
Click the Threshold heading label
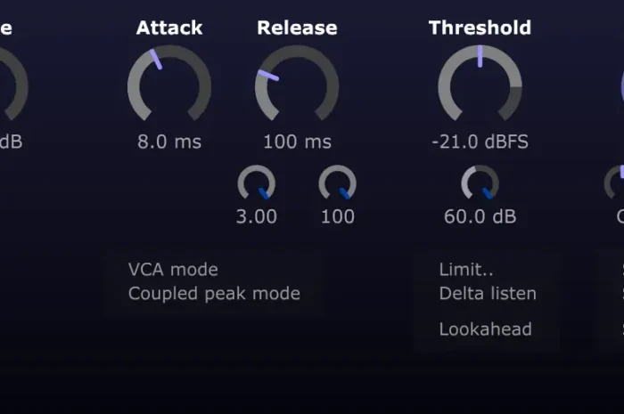tap(480, 28)
